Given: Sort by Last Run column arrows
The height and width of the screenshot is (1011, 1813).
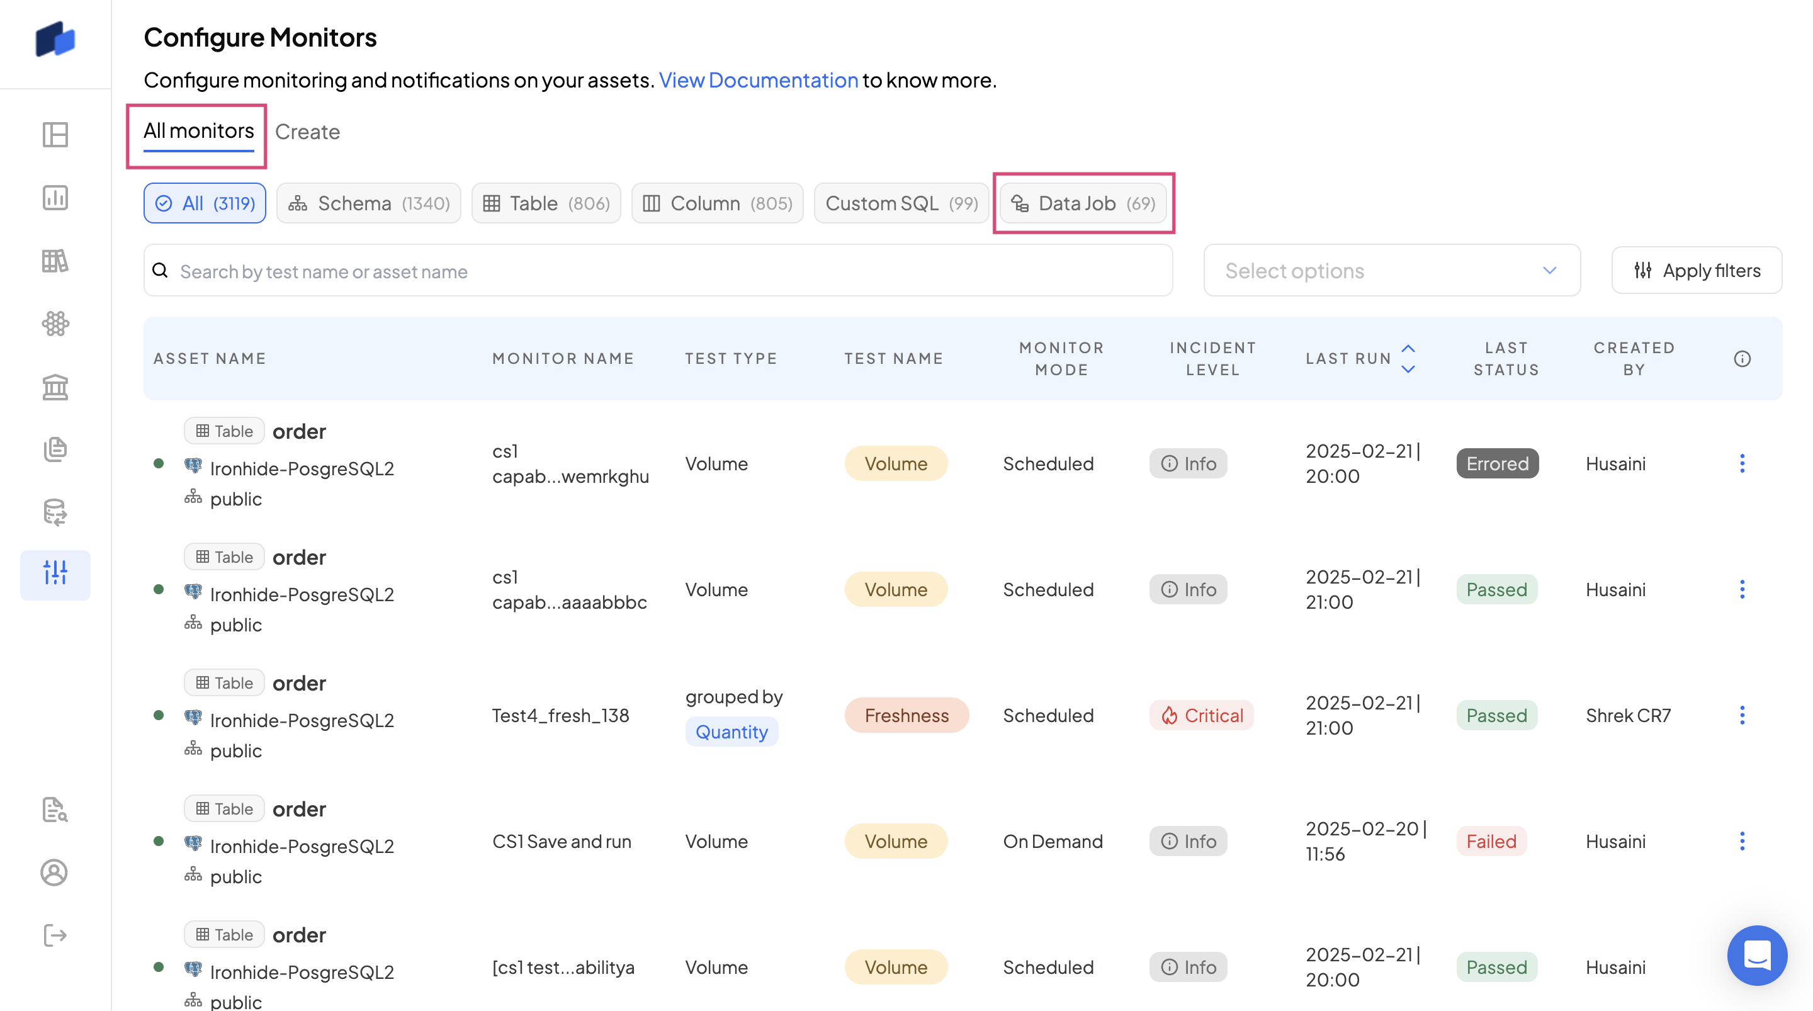Looking at the screenshot, I should [1408, 359].
